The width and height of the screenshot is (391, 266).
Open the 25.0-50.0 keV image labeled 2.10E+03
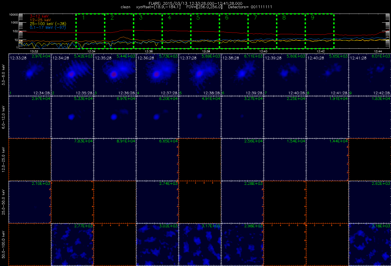point(30,202)
